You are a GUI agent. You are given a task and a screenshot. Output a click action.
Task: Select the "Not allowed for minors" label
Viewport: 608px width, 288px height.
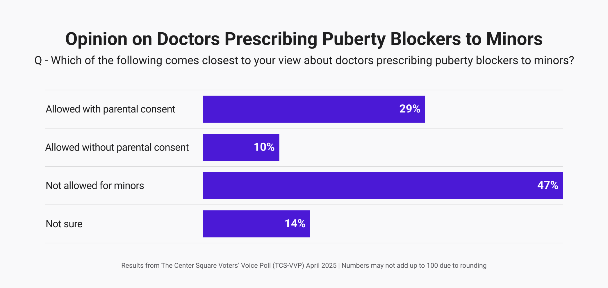(x=95, y=186)
